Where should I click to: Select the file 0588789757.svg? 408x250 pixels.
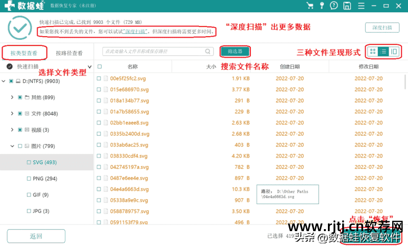pyautogui.click(x=130, y=211)
